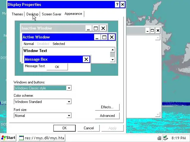Switch to the Themes tab

17,14
